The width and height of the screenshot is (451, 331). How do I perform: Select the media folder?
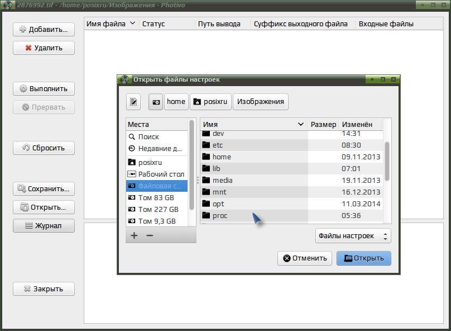(292, 181)
